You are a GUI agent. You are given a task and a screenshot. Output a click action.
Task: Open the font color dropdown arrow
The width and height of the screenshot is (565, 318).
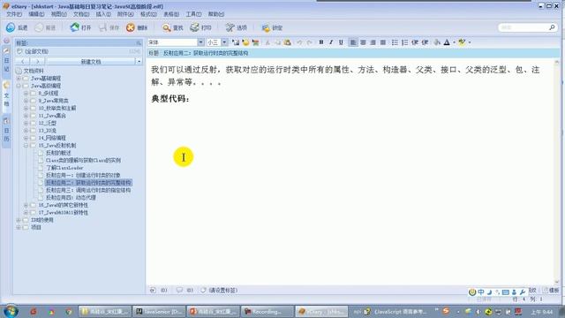[x=454, y=42]
